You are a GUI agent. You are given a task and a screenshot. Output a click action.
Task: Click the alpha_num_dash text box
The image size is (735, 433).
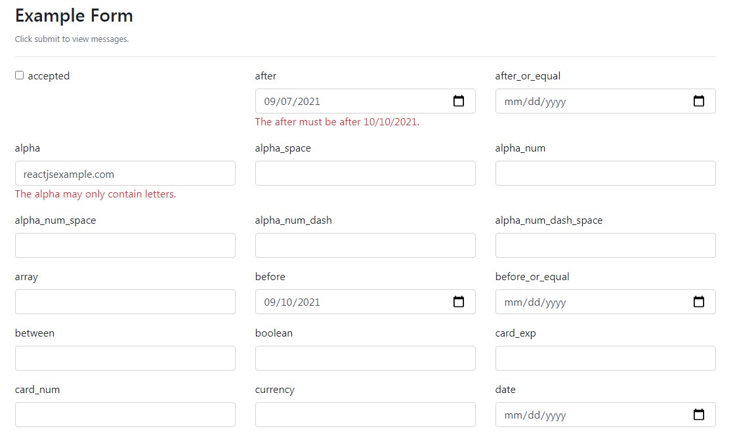pos(365,245)
